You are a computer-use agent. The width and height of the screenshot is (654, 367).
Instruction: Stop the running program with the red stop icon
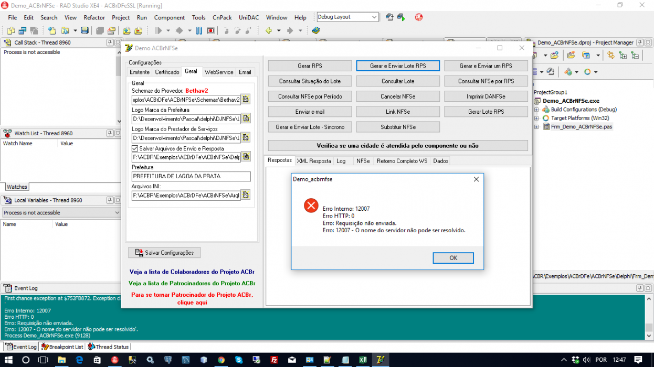coord(210,30)
